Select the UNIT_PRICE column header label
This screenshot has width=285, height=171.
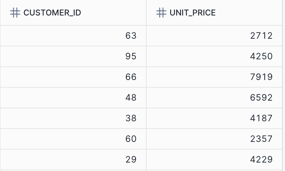193,13
